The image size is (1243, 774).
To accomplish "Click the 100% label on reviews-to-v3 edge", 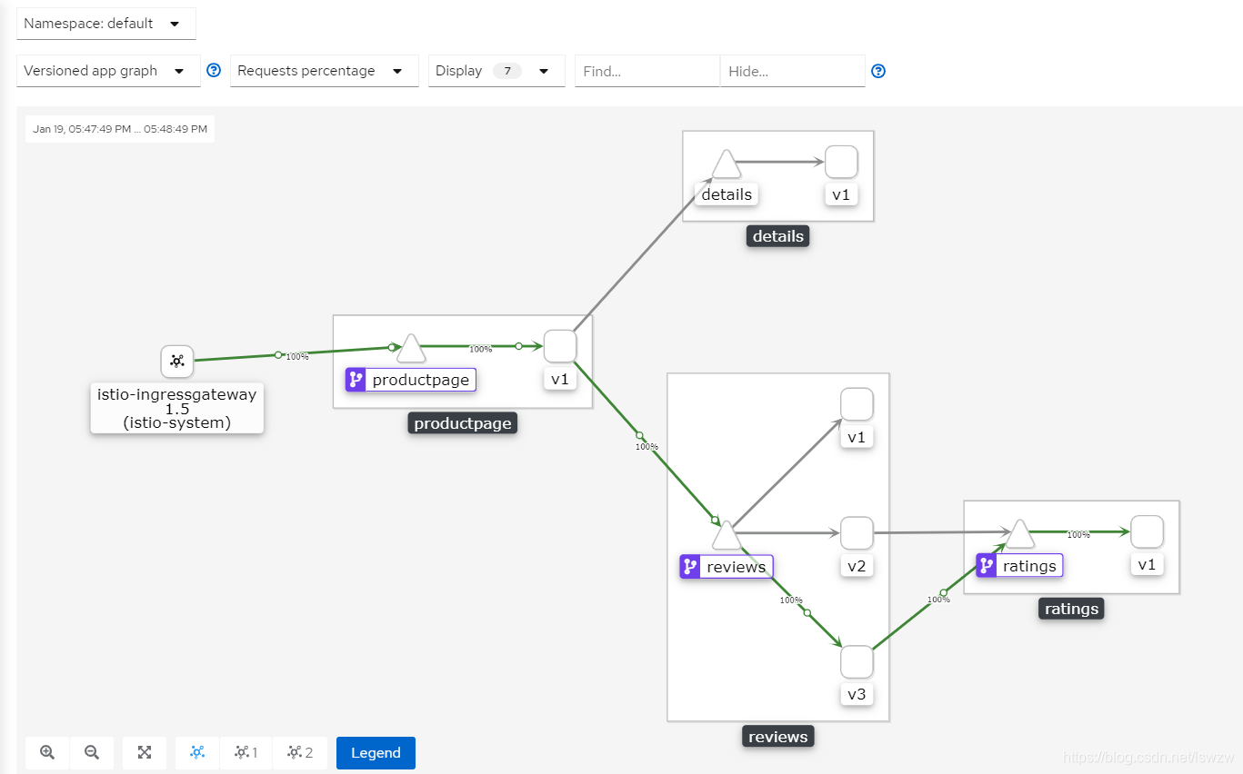I will pos(791,600).
